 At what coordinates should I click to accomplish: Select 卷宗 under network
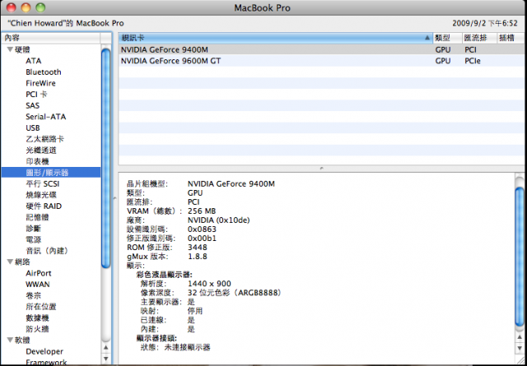(33, 295)
